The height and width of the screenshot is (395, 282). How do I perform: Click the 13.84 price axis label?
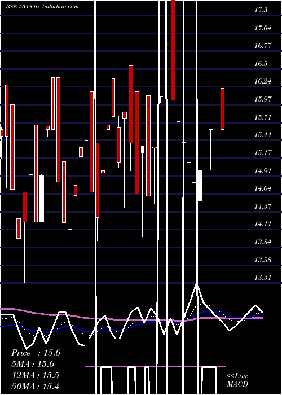click(263, 242)
